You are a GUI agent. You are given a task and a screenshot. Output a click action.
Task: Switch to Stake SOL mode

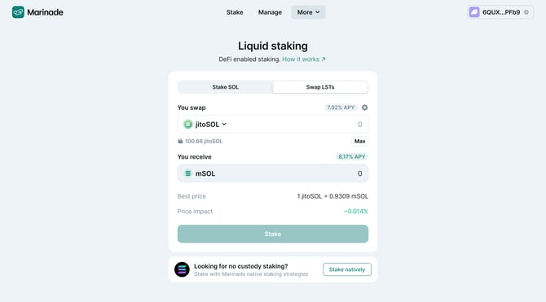pos(225,87)
